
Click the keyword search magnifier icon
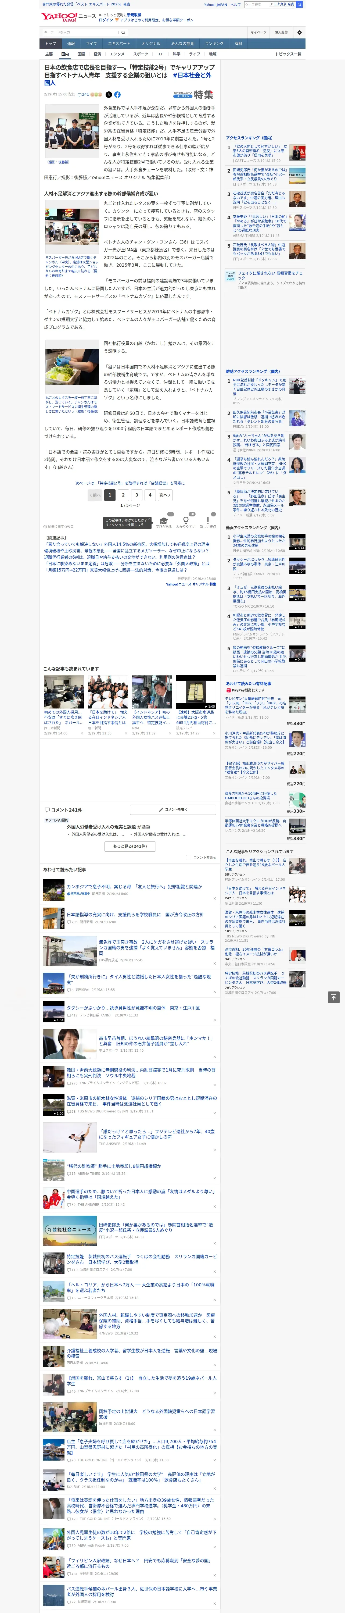click(x=123, y=32)
